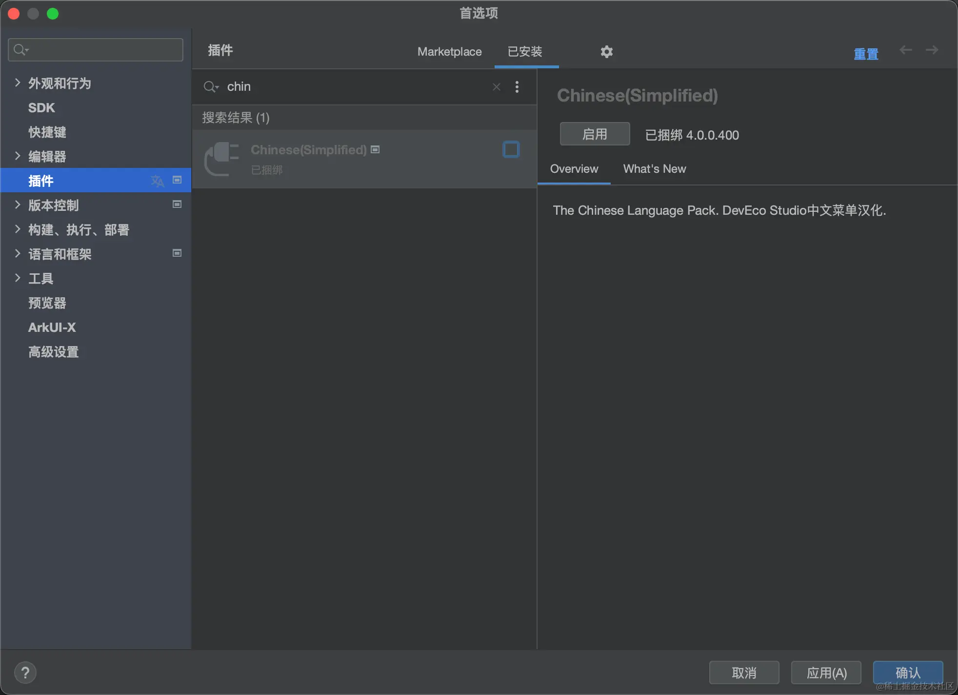
Task: Open the What's New tab
Action: (655, 169)
